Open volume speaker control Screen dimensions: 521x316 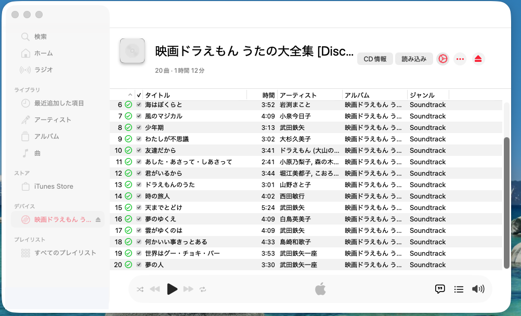[x=478, y=289]
